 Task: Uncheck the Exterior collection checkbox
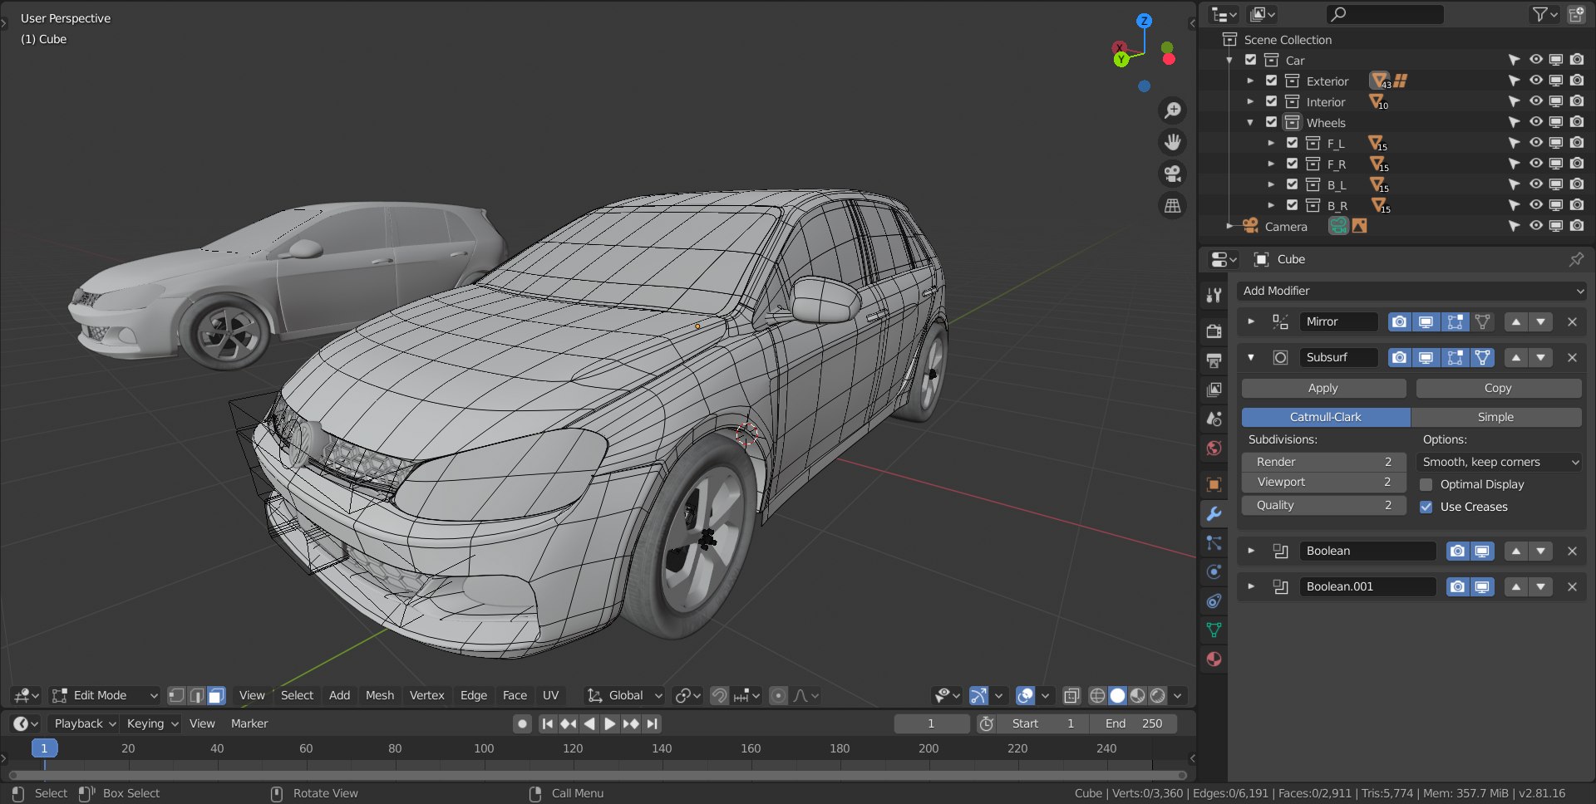coord(1271,81)
